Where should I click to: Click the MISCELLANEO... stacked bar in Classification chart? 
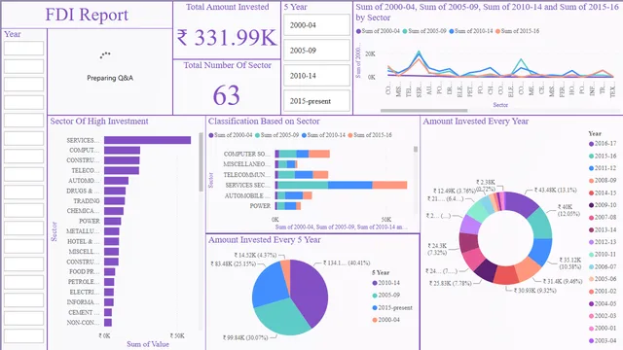click(x=286, y=164)
